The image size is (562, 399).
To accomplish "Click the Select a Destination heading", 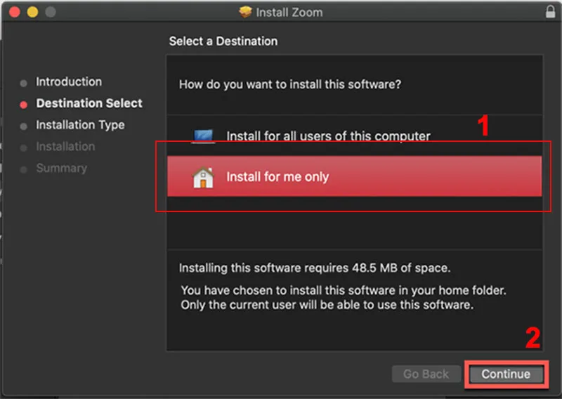I will click(223, 41).
